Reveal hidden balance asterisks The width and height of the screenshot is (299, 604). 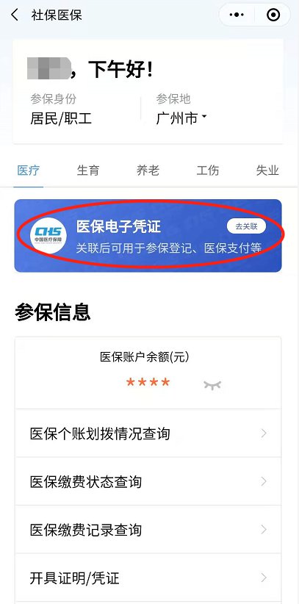(148, 382)
